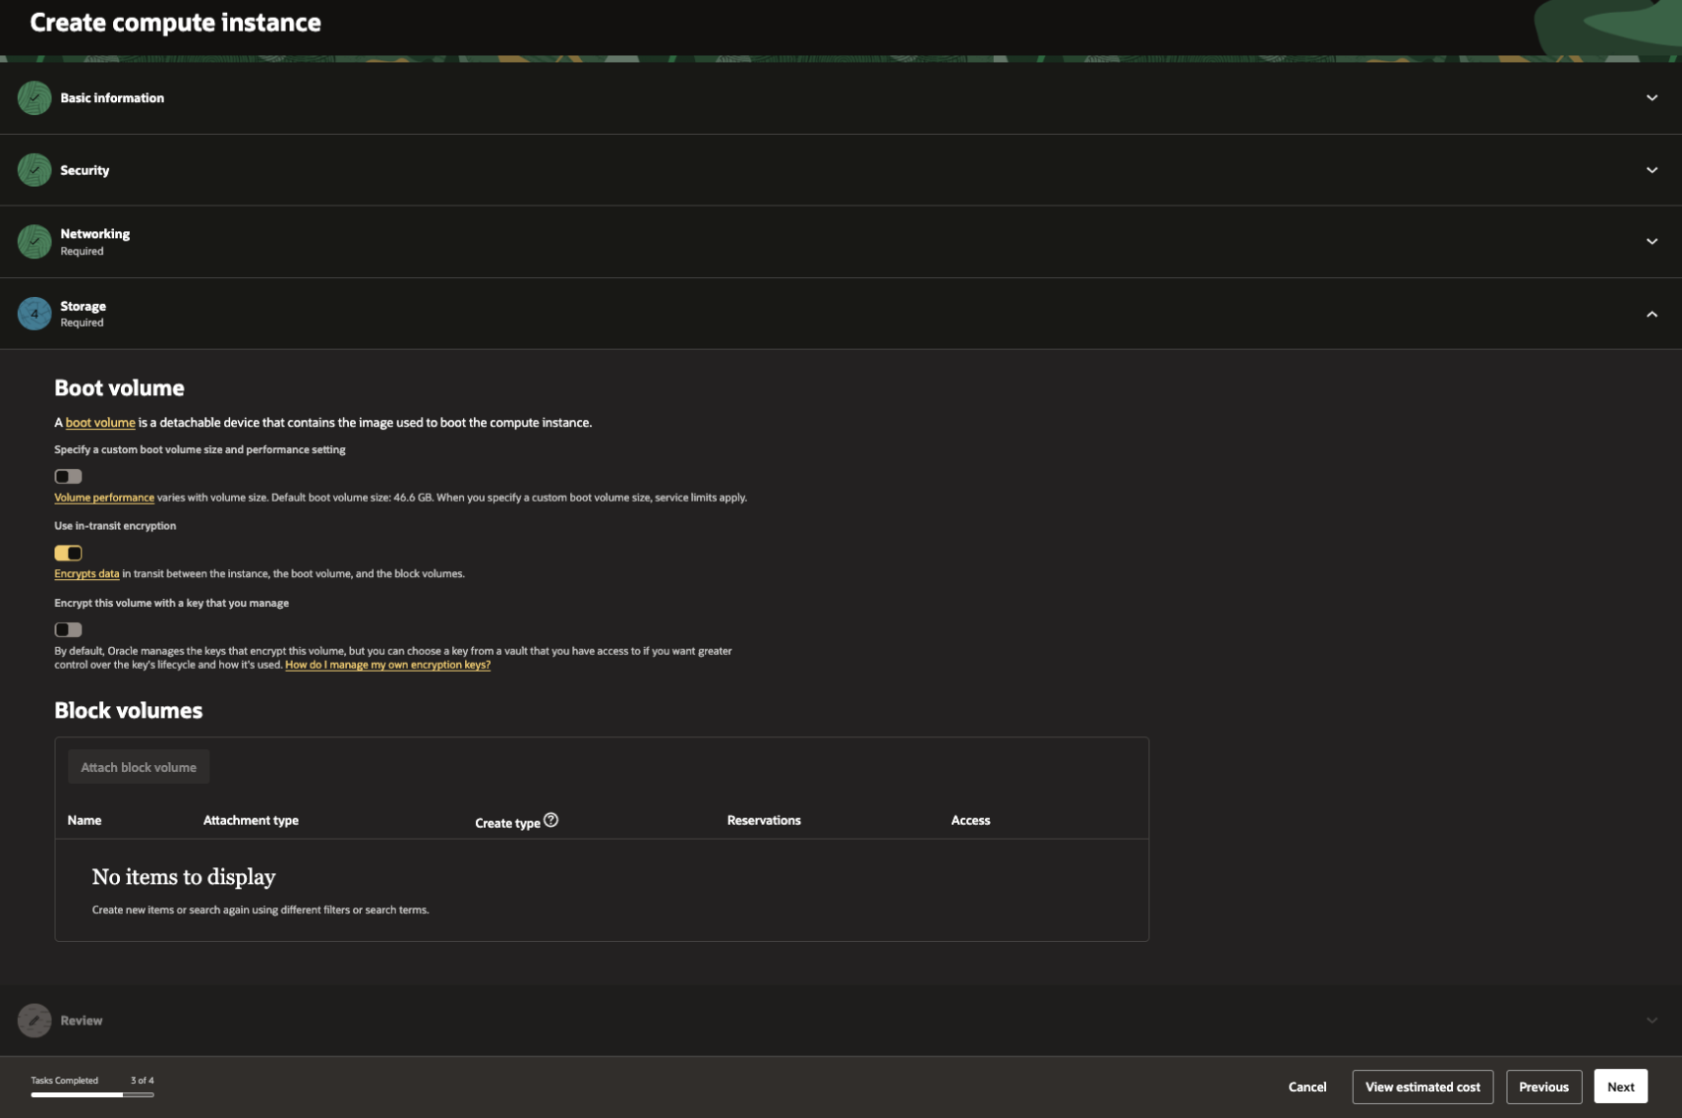Sort by the Name column header
The height and width of the screenshot is (1118, 1682).
click(x=85, y=820)
